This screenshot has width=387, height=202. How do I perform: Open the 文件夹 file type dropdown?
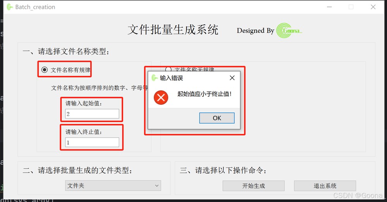[113, 186]
